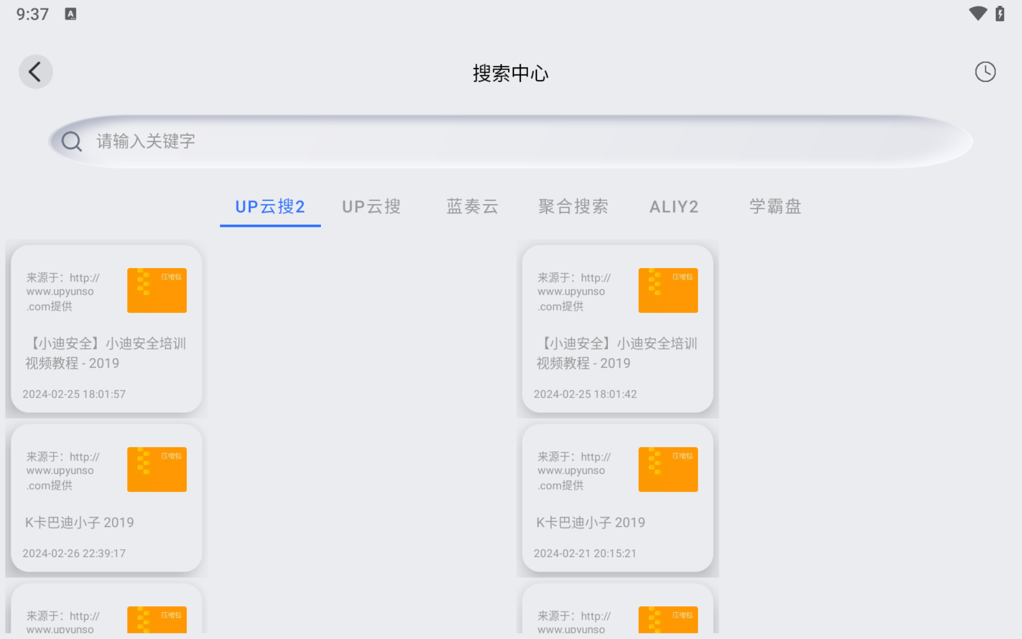Viewport: 1022px width, 639px height.
Task: Select the ALIY2 tab
Action: point(674,207)
